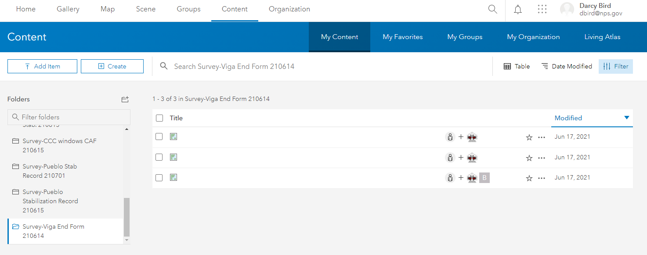Image resolution: width=647 pixels, height=255 pixels.
Task: Open the Date Modified sort dropdown
Action: (x=566, y=67)
